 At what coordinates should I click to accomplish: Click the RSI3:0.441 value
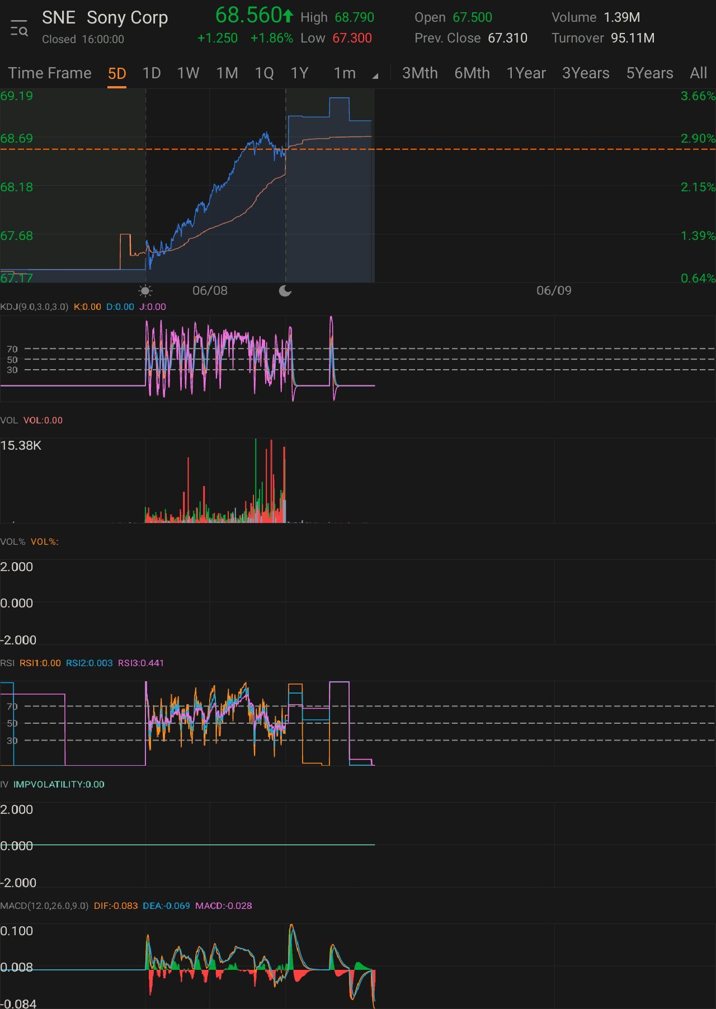[141, 663]
